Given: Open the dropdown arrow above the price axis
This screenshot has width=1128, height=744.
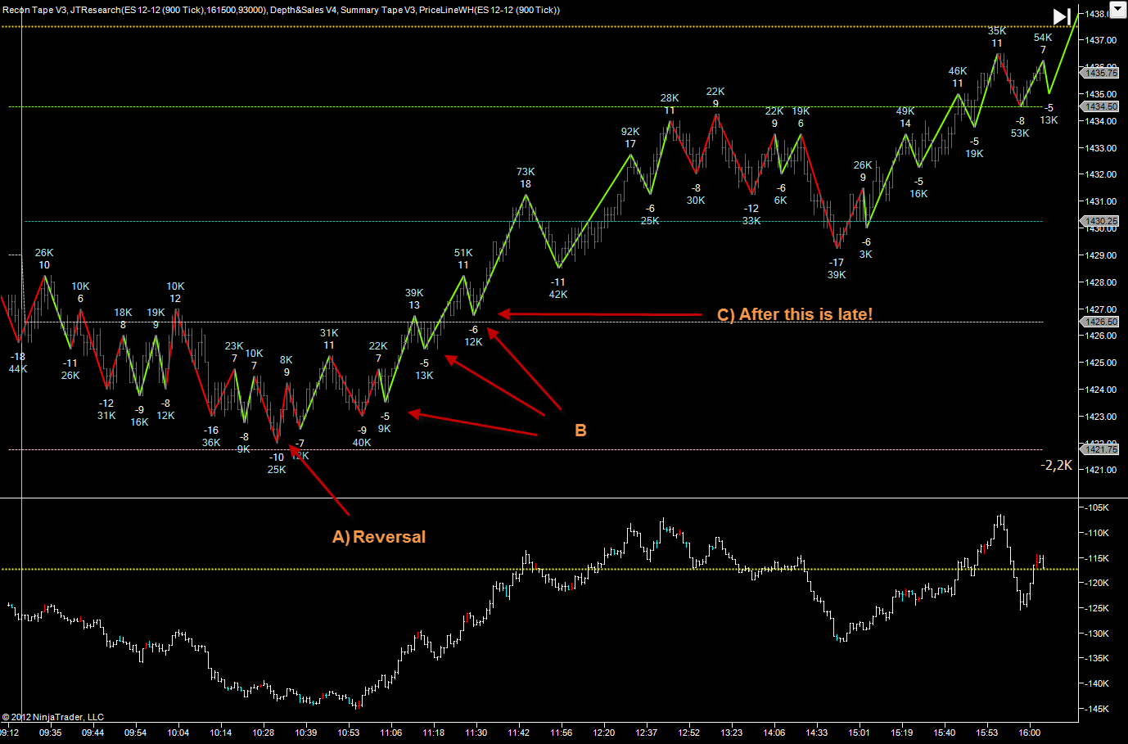Looking at the screenshot, I should [1117, 11].
